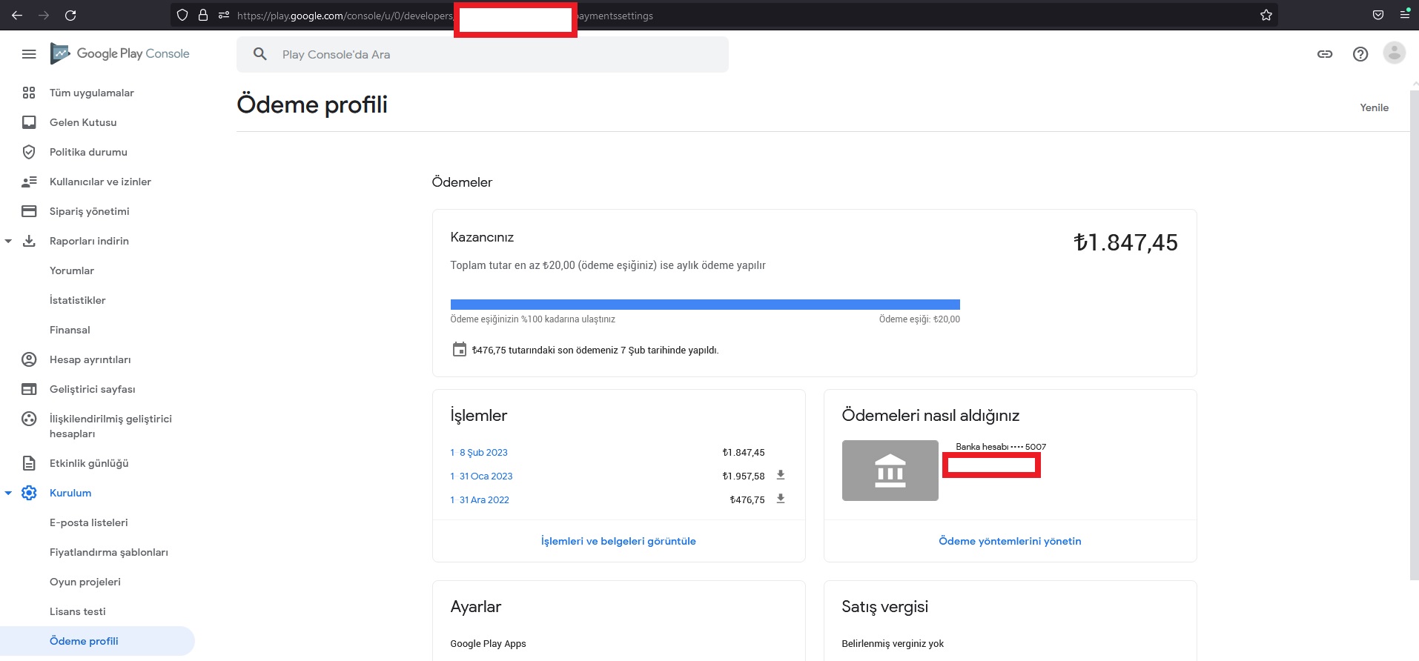Click Belirlenmiş verginiz yok text
Screen dimensions: 1419x661
point(893,643)
